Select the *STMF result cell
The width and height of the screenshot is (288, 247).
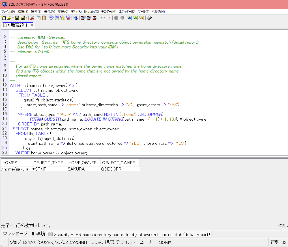[50, 169]
